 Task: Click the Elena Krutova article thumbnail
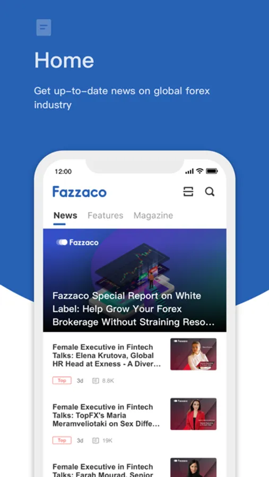(x=194, y=354)
